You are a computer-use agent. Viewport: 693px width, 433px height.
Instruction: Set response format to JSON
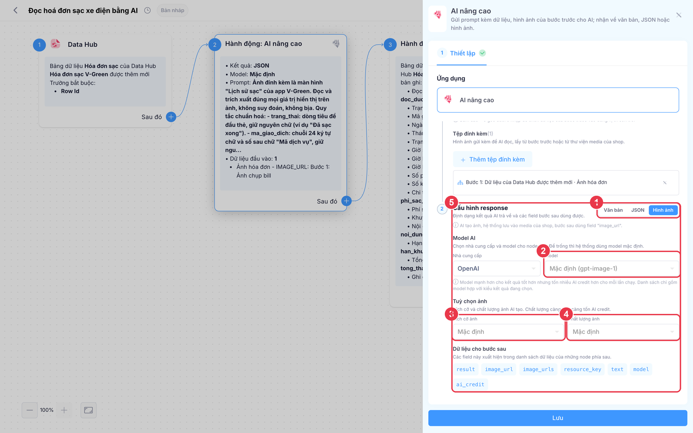click(x=638, y=210)
